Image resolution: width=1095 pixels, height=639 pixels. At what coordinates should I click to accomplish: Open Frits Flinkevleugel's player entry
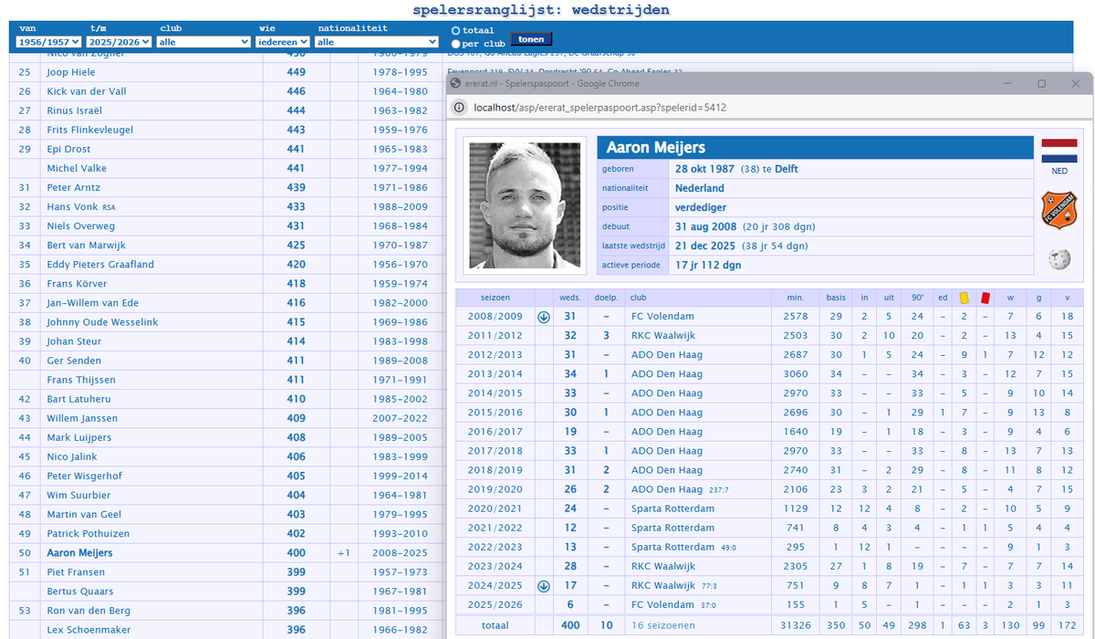(90, 130)
